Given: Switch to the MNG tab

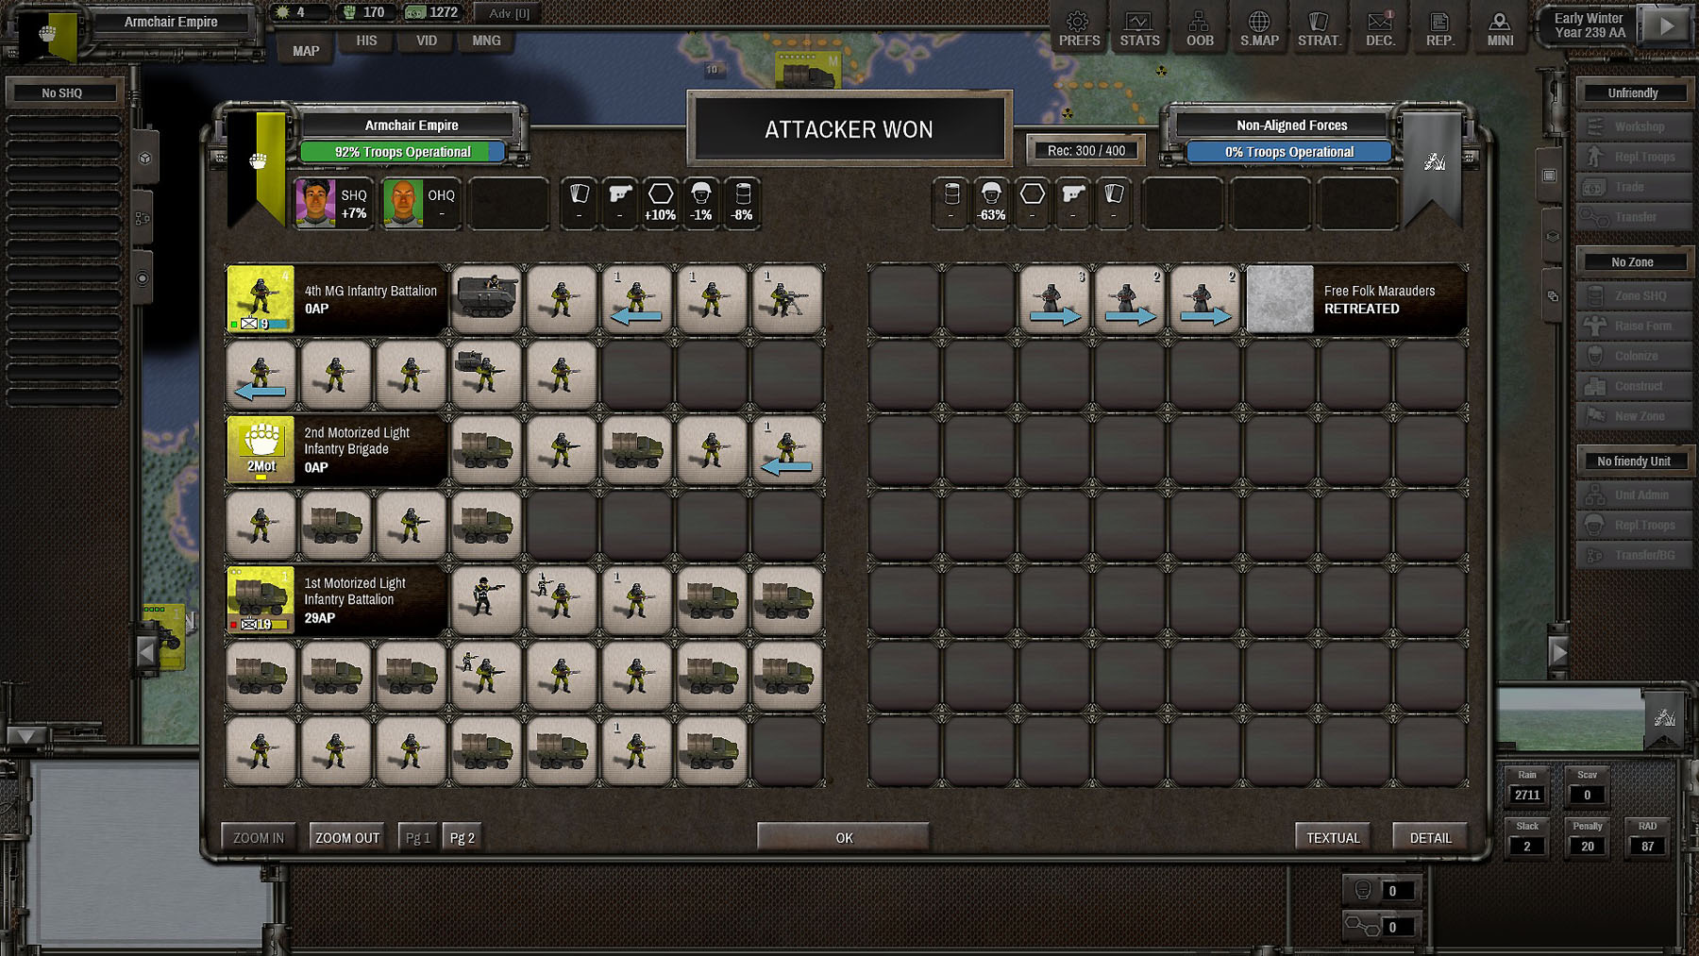Looking at the screenshot, I should pos(486,41).
